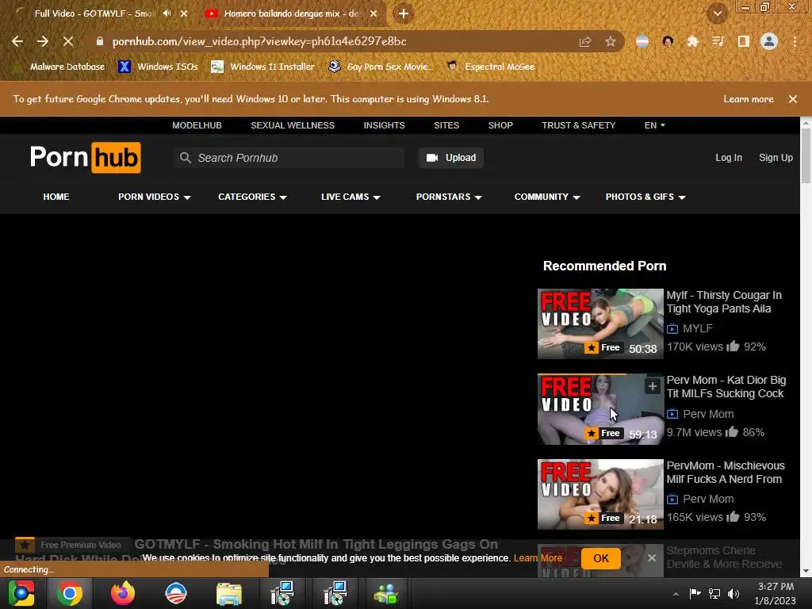Click the taskbar volume speaker icon
This screenshot has height=609, width=812.
[x=733, y=593]
